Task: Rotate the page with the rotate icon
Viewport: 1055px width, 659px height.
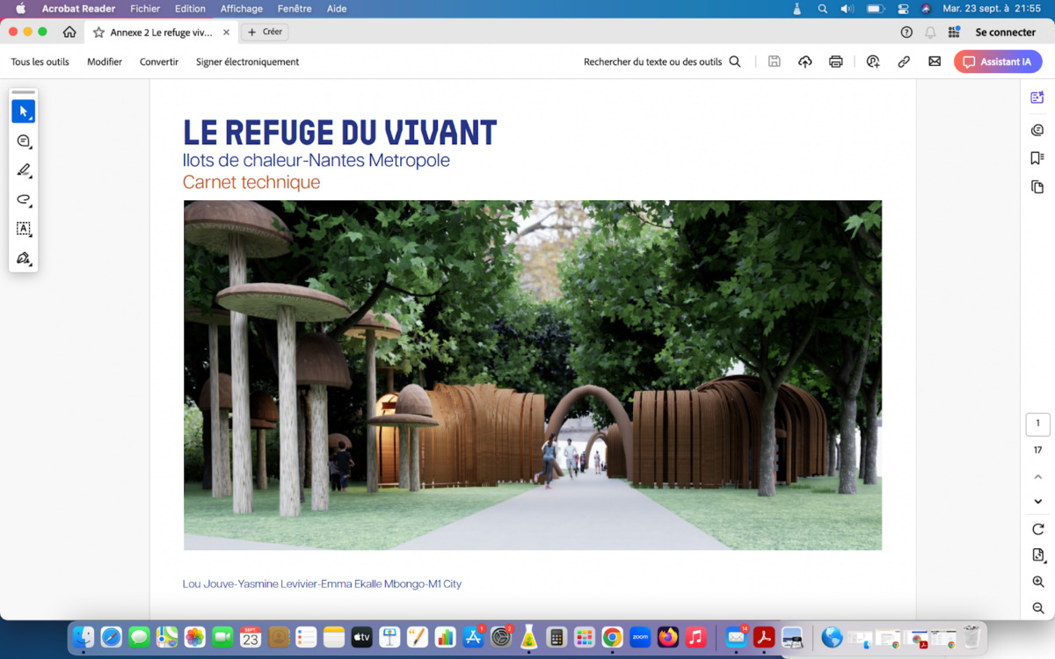Action: (1038, 529)
